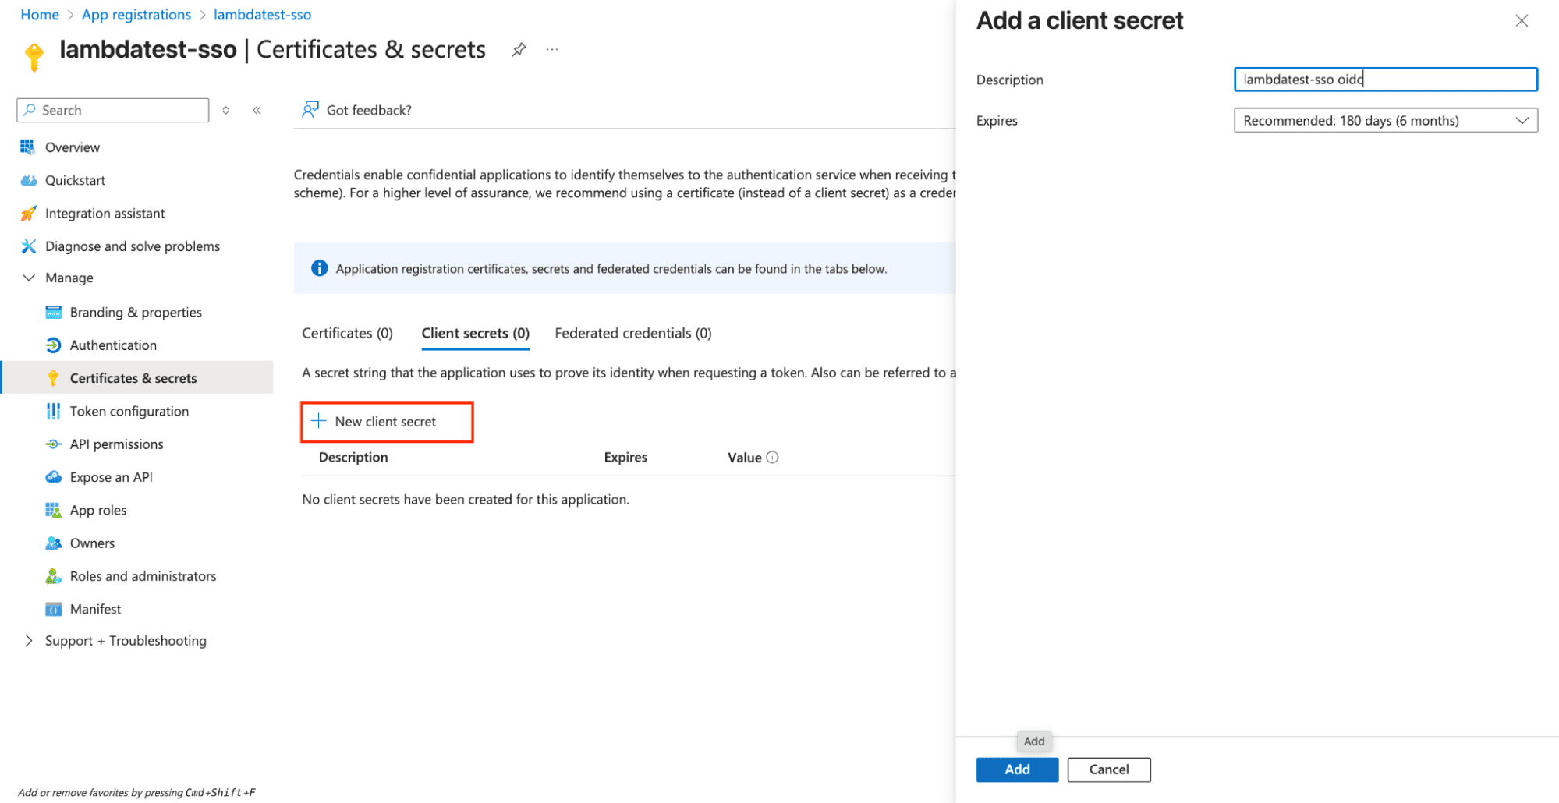Viewport: 1559px width, 803px height.
Task: Open the Quickstart section via its rocket icon
Action: point(28,180)
